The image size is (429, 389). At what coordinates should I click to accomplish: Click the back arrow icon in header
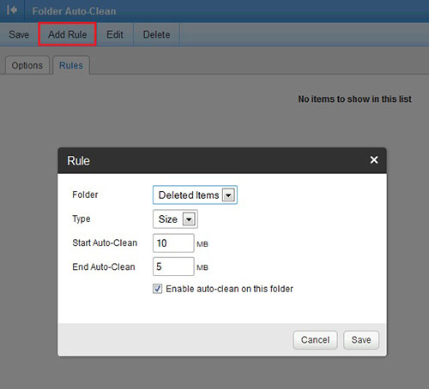point(12,10)
